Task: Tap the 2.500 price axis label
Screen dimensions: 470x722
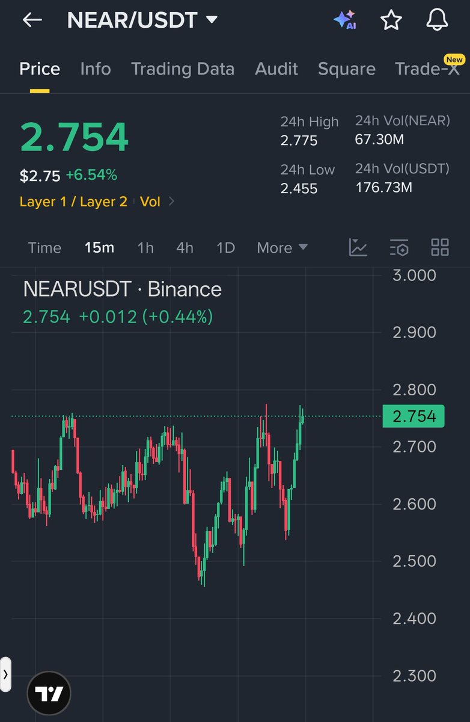Action: pyautogui.click(x=414, y=561)
